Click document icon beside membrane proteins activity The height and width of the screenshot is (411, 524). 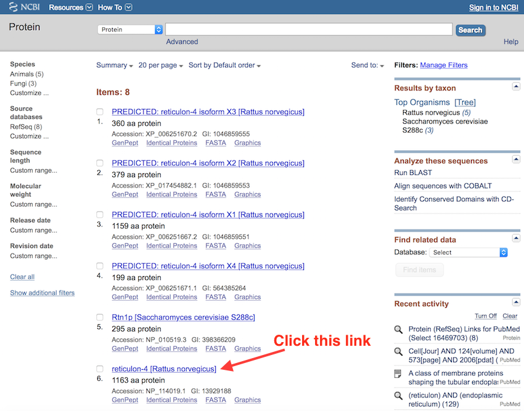point(398,373)
